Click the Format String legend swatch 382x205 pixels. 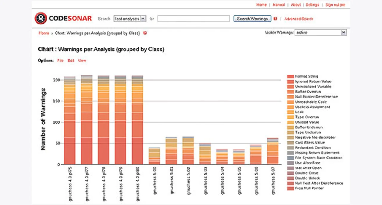(x=290, y=76)
